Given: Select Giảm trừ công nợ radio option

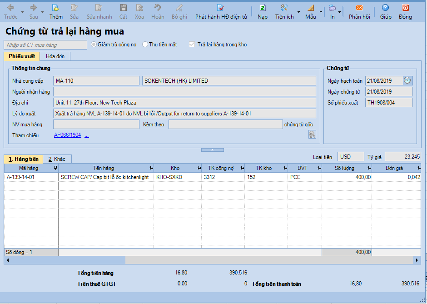Looking at the screenshot, I should [x=94, y=45].
